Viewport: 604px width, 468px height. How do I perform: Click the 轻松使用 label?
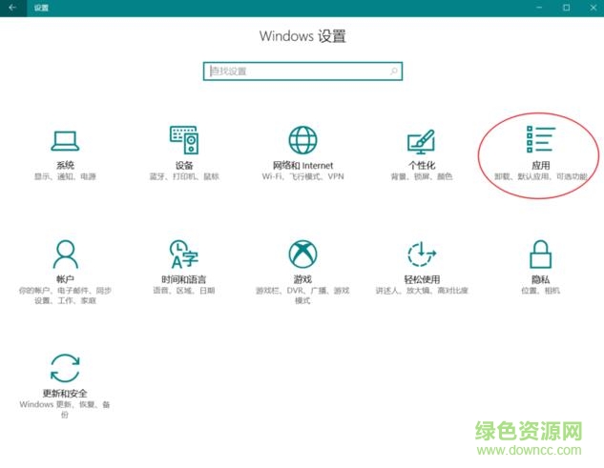click(422, 279)
